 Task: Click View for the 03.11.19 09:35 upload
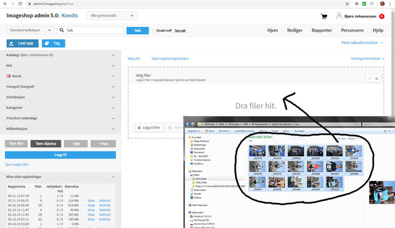click(x=91, y=201)
